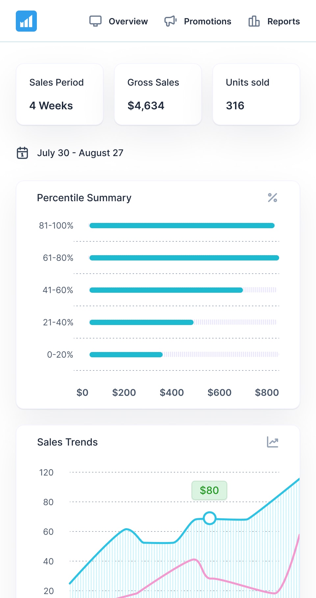The image size is (316, 598).
Task: Expand the date range July 30 - August 27
Action: 81,153
